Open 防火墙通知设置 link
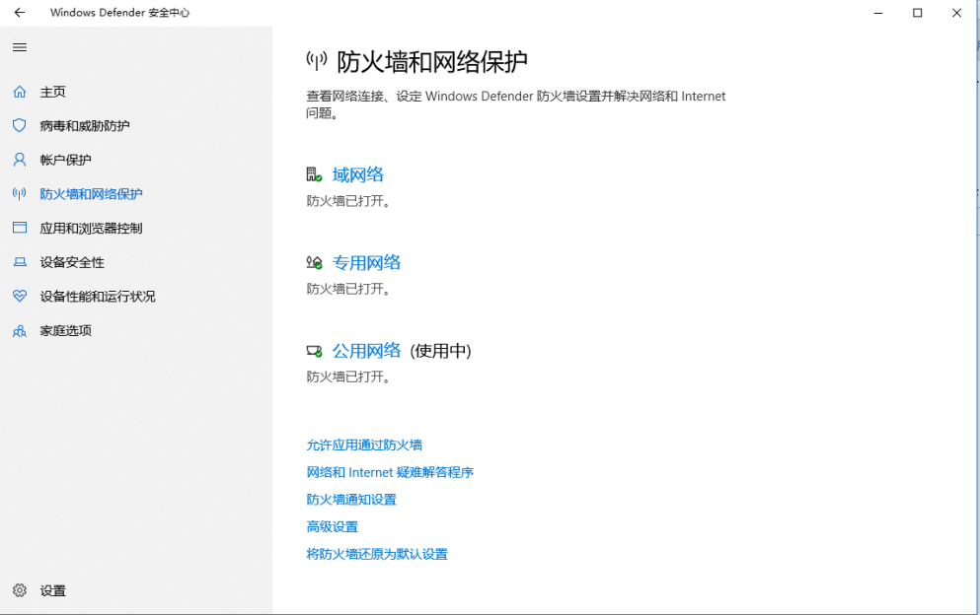The image size is (980, 615). click(351, 500)
